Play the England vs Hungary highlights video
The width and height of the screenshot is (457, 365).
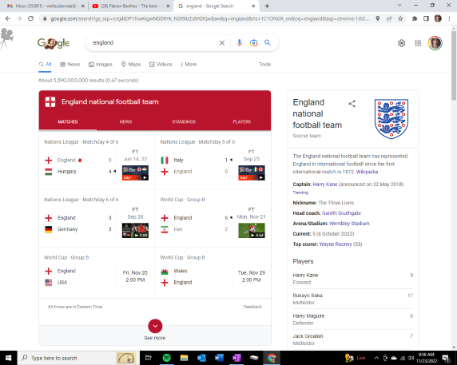coord(135,173)
